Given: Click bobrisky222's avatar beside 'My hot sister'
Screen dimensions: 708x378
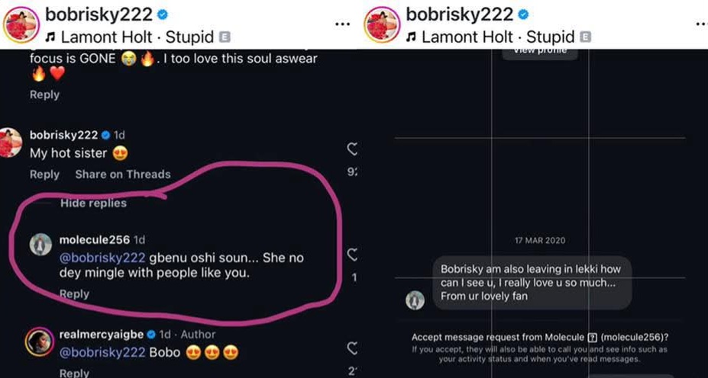Looking at the screenshot, I should tap(11, 143).
